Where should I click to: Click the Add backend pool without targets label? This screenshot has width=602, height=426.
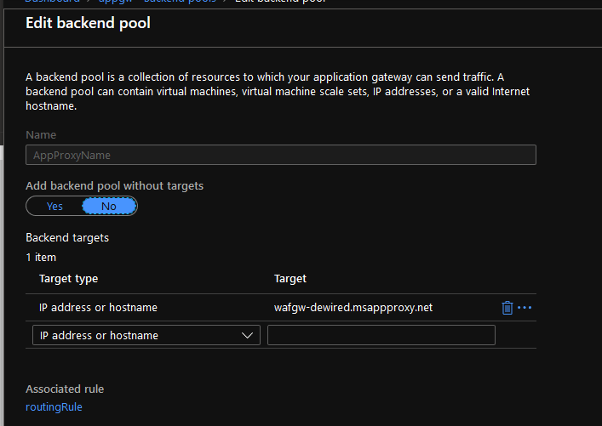click(x=114, y=185)
